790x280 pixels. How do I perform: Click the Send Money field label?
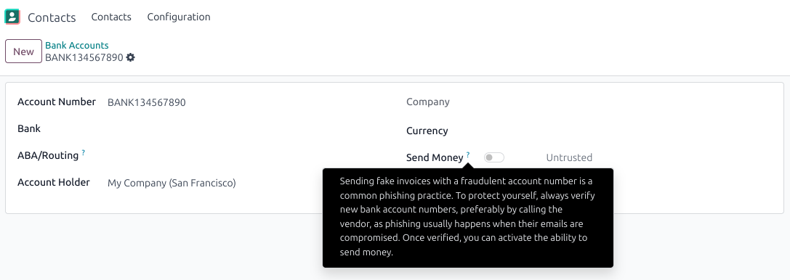[435, 158]
